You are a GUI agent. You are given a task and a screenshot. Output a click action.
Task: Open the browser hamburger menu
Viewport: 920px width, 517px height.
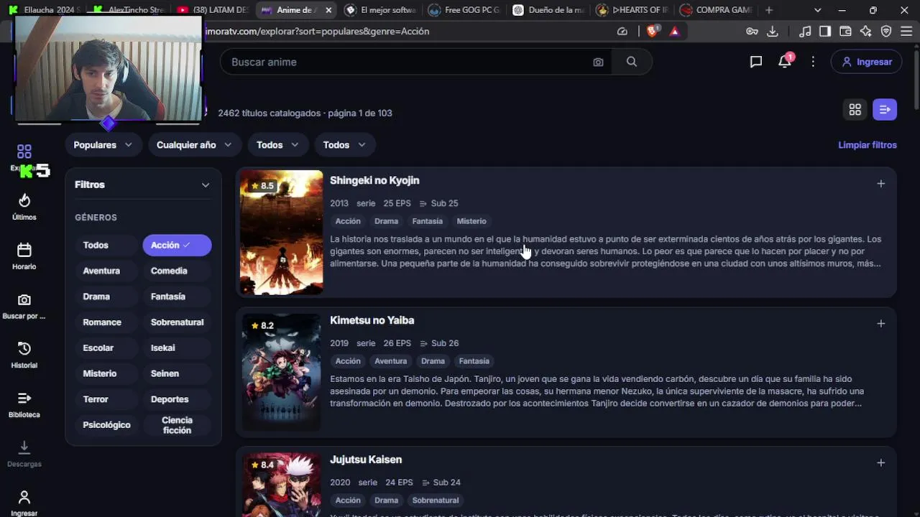click(906, 31)
